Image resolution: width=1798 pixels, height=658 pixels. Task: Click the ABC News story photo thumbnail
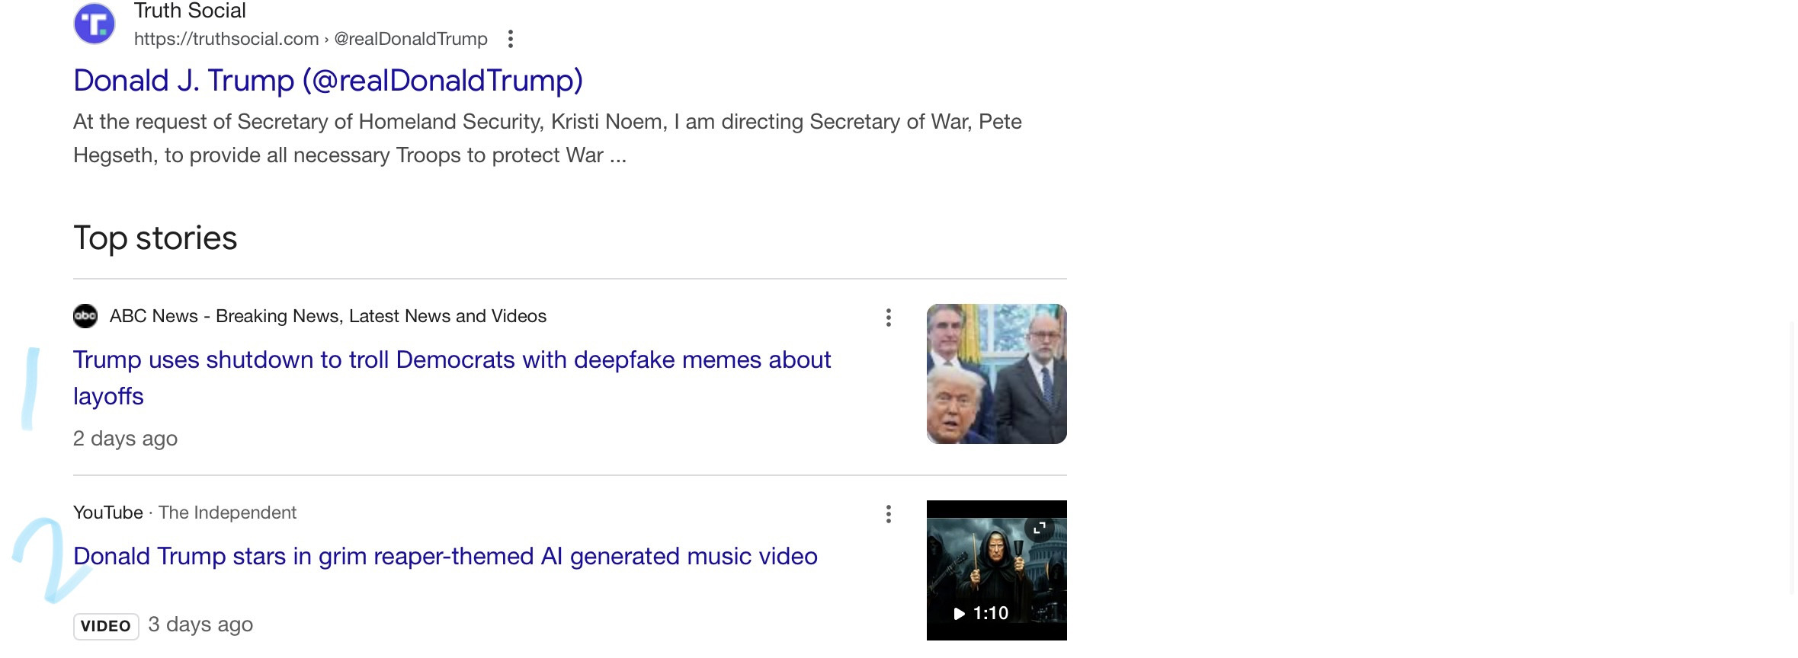pos(996,374)
